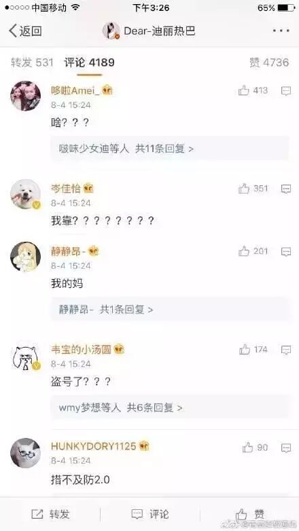Open the 赞 4736 likes tab
The width and height of the screenshot is (299, 531).
269,62
